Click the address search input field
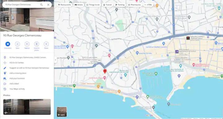 click(21, 5)
